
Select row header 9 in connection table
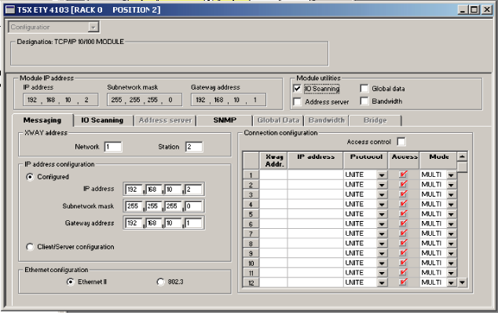point(251,253)
